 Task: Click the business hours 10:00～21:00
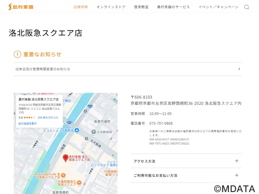pos(160,114)
